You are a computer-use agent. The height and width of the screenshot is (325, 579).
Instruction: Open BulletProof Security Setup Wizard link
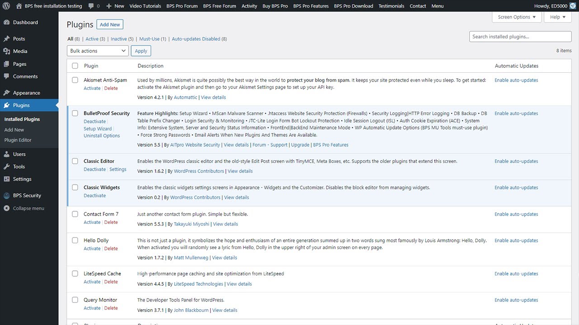pos(98,129)
